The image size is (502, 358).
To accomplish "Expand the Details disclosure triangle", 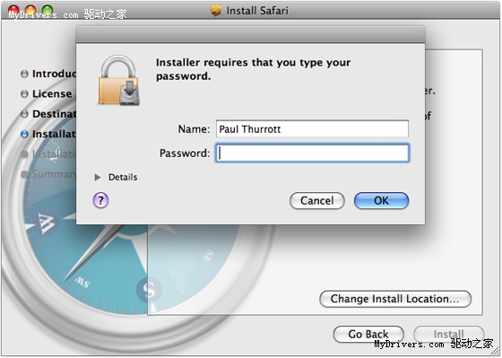I will click(98, 178).
